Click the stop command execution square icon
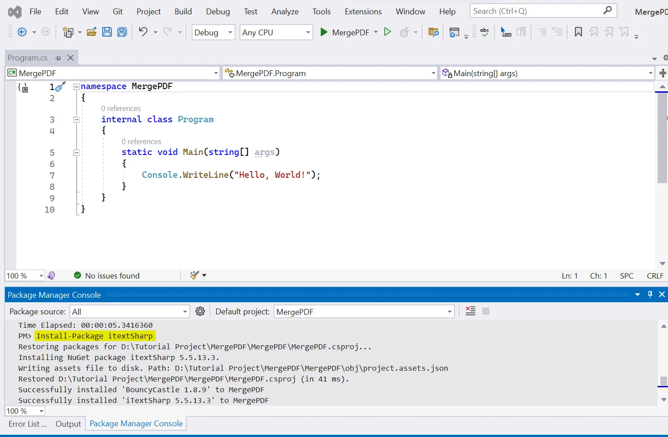The width and height of the screenshot is (668, 437). pyautogui.click(x=486, y=311)
